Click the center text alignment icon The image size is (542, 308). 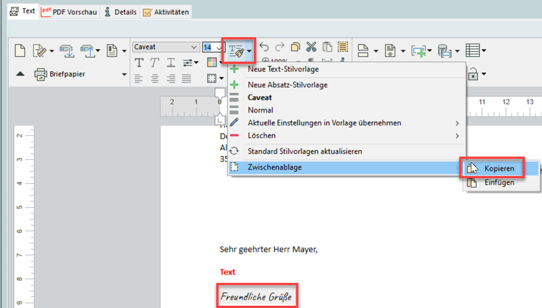point(155,78)
